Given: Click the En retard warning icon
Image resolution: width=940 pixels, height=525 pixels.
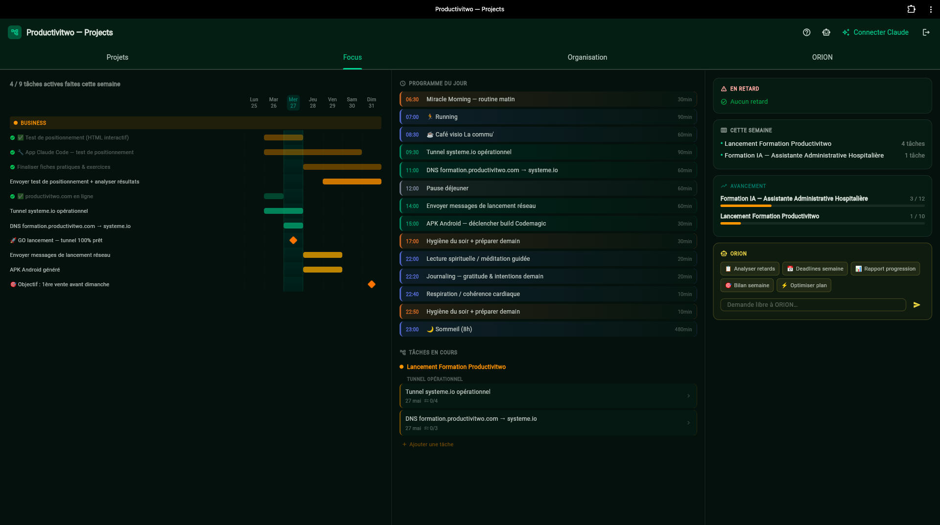Looking at the screenshot, I should pyautogui.click(x=724, y=89).
